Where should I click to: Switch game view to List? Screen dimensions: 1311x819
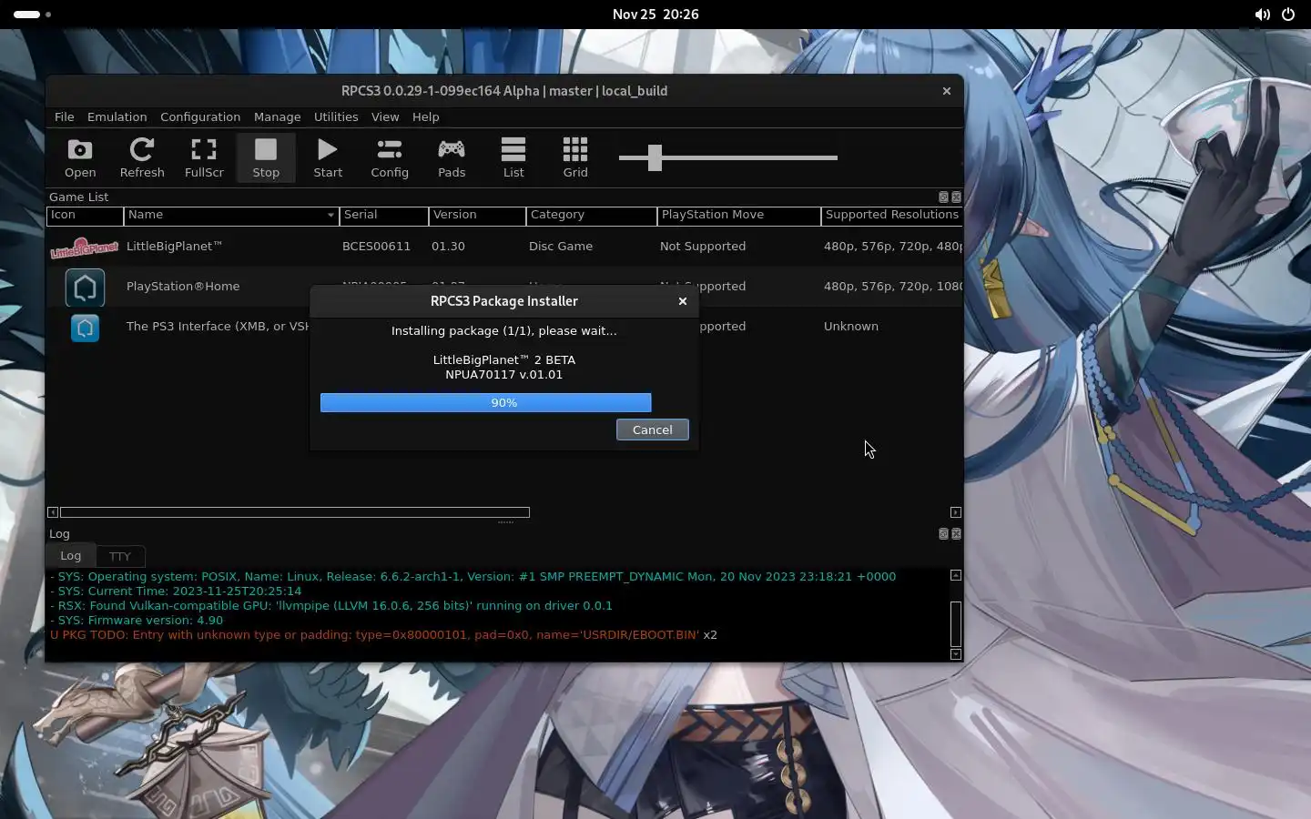point(513,157)
